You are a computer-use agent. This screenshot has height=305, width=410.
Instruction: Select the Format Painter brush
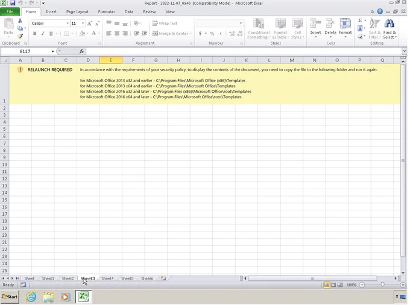[x=20, y=36]
